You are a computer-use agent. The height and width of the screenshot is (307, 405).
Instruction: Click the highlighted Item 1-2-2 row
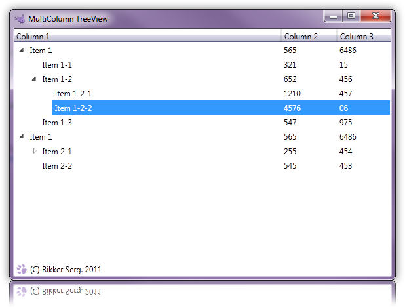pyautogui.click(x=73, y=108)
